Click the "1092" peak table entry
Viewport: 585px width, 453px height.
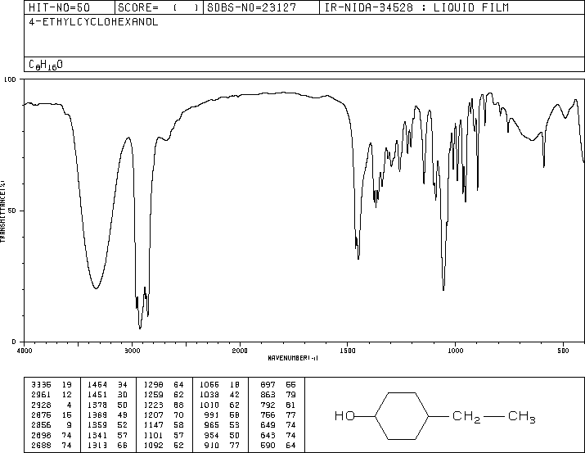tap(153, 445)
